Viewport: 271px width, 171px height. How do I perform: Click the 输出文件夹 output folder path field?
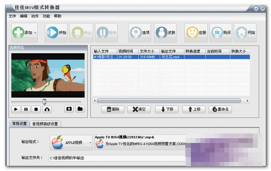(117, 158)
